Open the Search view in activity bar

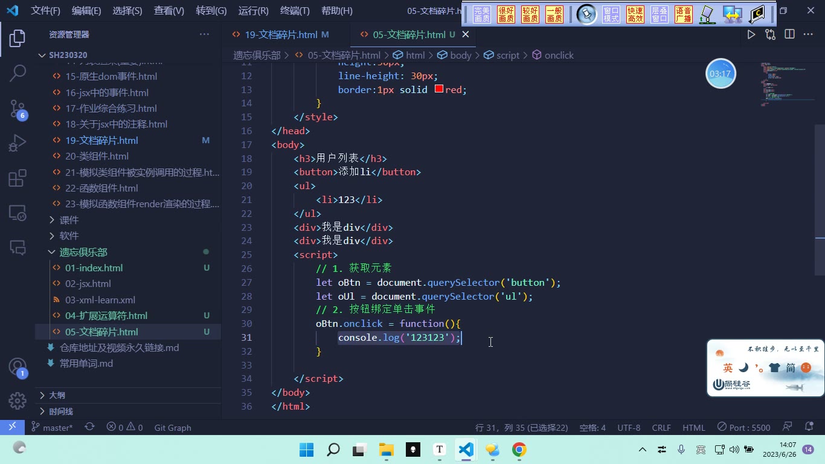18,73
